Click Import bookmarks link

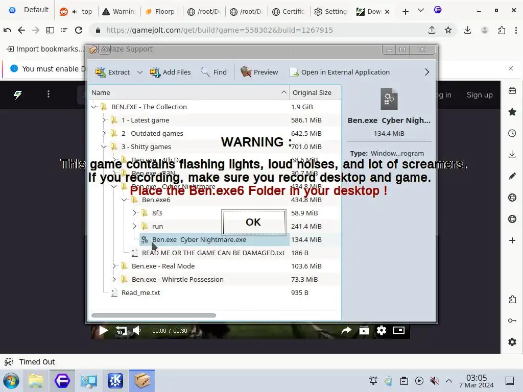pyautogui.click(x=45, y=49)
